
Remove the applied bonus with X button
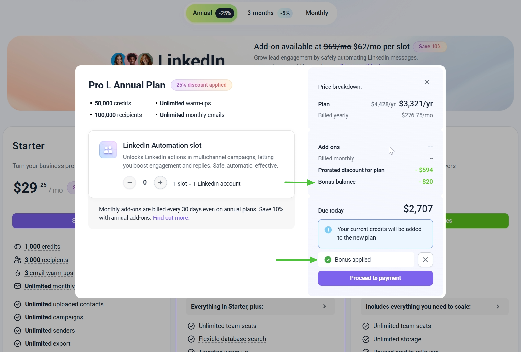click(425, 260)
